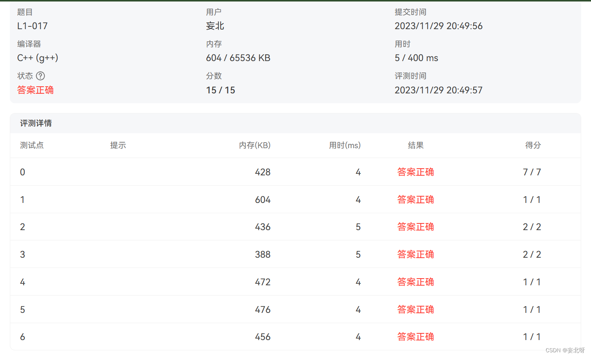Click 答案正确 result for test point 6
Image resolution: width=591 pixels, height=357 pixels.
point(416,337)
